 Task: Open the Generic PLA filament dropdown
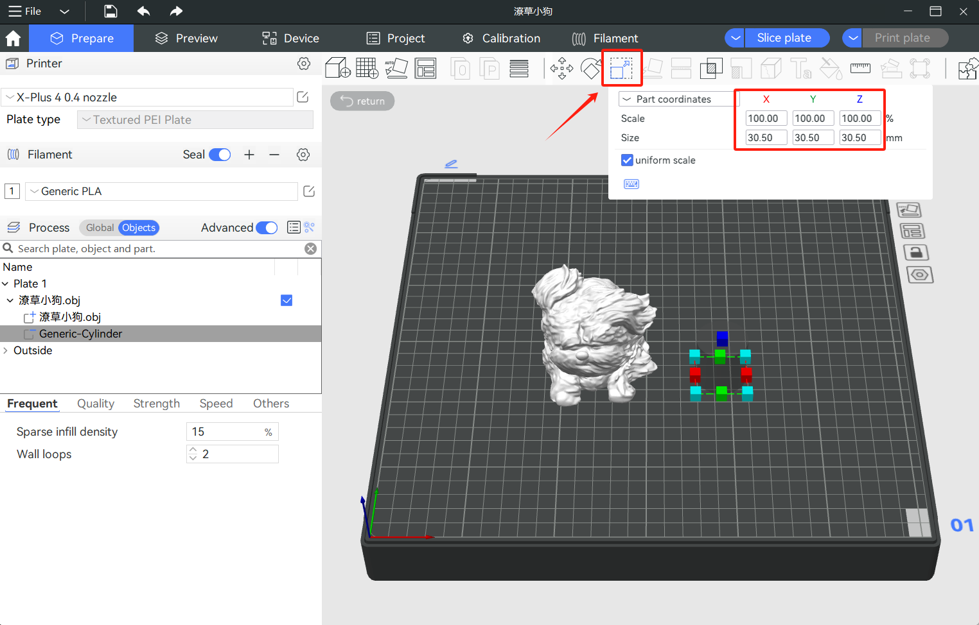[x=161, y=191]
